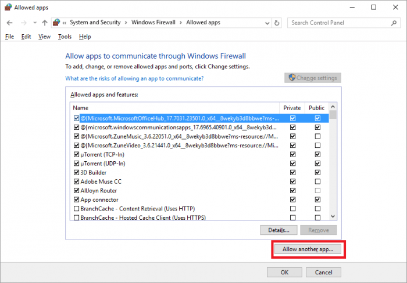Open the File menu
Screen dimensions: 407x283
(x=10, y=37)
